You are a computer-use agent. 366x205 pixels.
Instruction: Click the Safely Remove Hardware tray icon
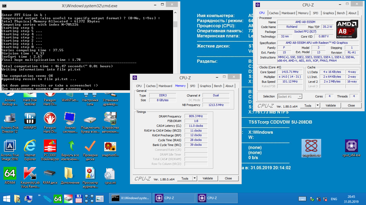pyautogui.click(x=312, y=199)
